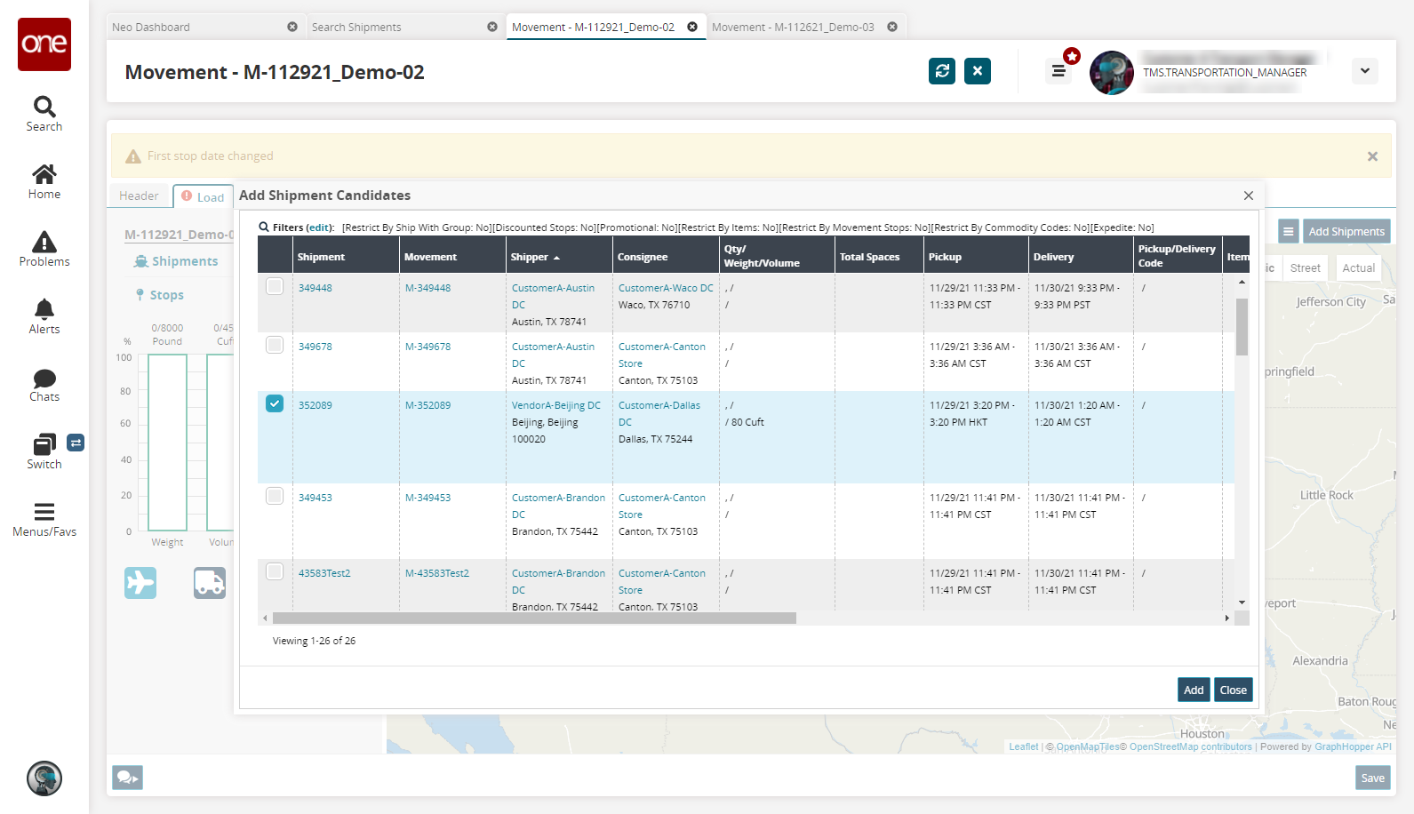This screenshot has width=1414, height=814.
Task: Check the box for shipment 349448
Action: (275, 287)
